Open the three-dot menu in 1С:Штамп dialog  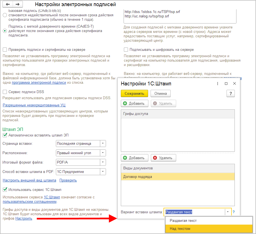tap(217, 83)
